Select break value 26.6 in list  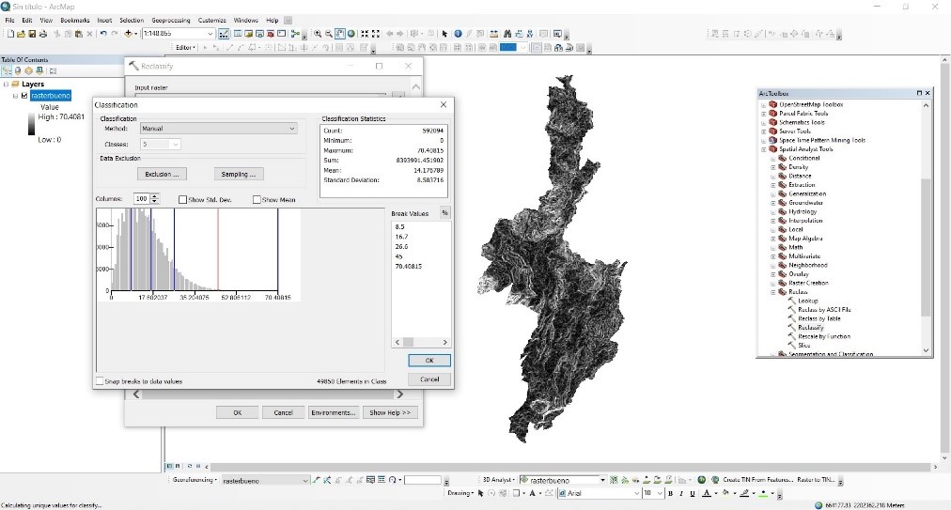401,247
